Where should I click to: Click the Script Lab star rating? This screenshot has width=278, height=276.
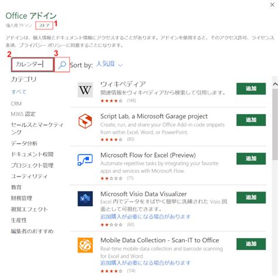pos(111,139)
